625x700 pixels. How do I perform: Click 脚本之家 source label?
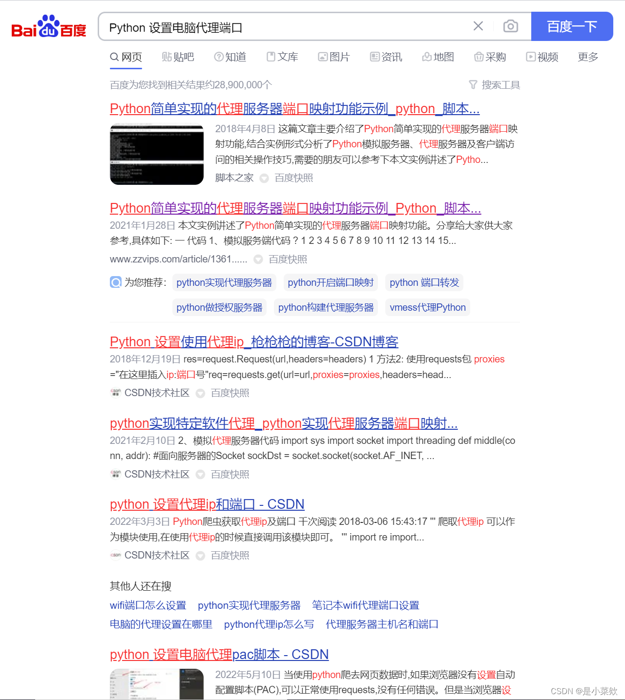(x=234, y=178)
